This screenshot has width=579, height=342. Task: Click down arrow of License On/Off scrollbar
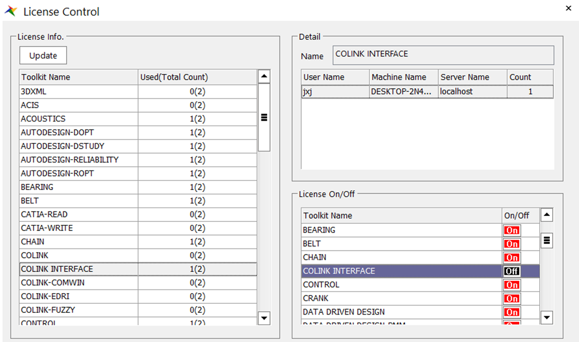[x=547, y=317]
